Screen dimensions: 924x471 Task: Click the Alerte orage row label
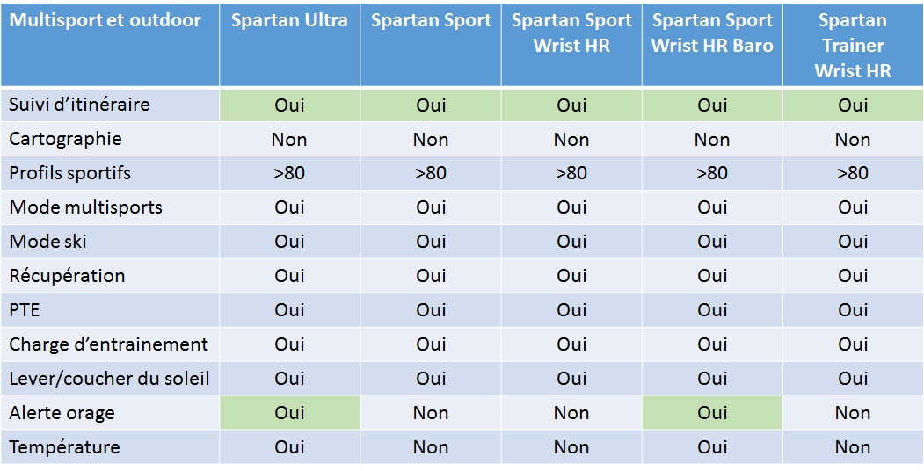point(62,413)
